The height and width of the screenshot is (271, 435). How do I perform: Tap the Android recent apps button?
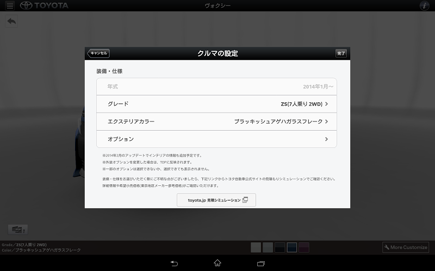pos(261,263)
